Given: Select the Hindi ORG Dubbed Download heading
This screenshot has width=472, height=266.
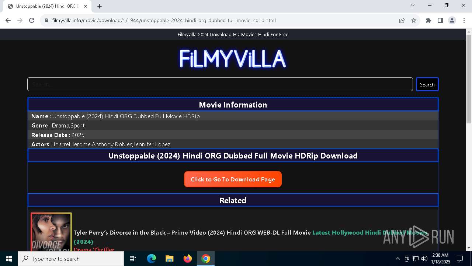Looking at the screenshot, I should pyautogui.click(x=233, y=156).
